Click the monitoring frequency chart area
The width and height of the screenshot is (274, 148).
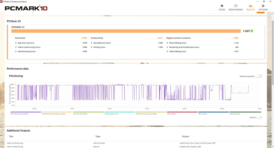pyautogui.click(x=134, y=92)
